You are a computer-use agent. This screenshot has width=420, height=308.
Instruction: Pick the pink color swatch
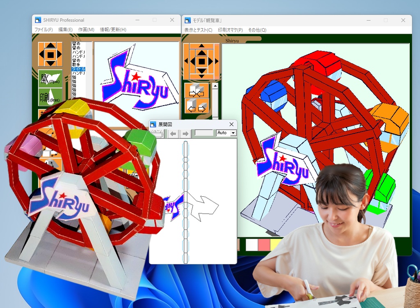[x=264, y=245]
